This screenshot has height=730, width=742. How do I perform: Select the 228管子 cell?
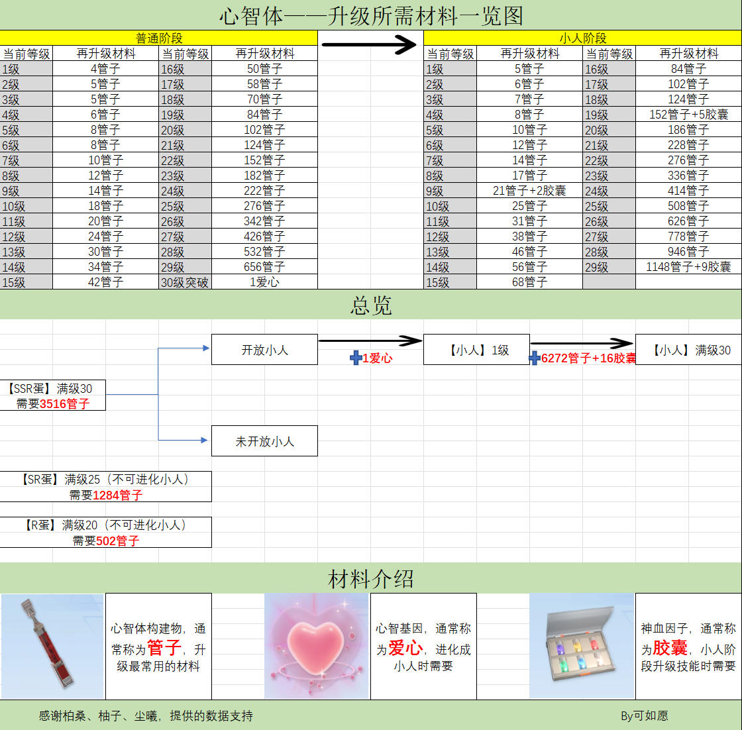pos(688,145)
